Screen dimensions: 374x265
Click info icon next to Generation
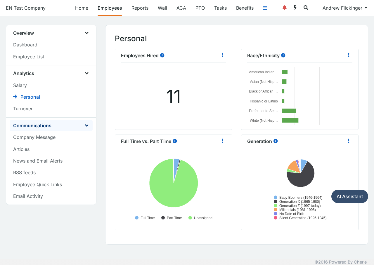point(276,141)
